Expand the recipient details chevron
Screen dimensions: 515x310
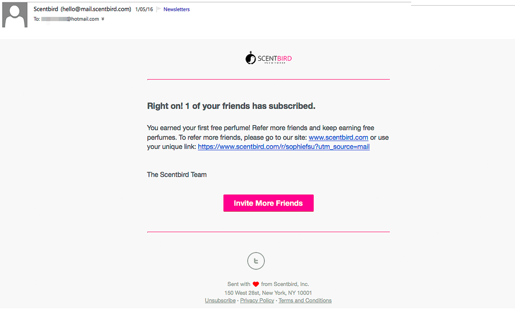point(103,19)
